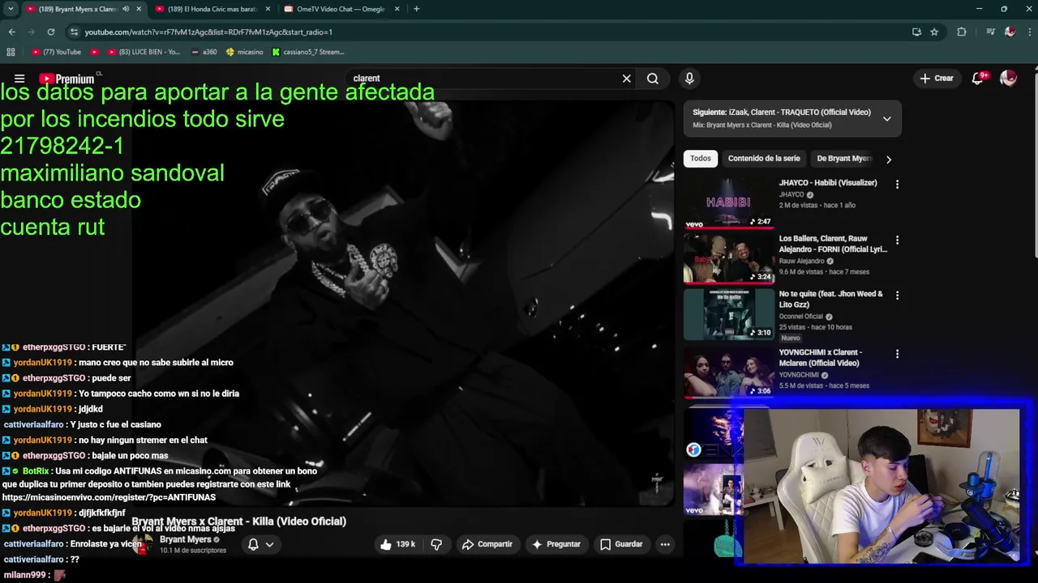Image resolution: width=1038 pixels, height=583 pixels.
Task: Open Chrome profile avatar
Action: coord(1010,32)
